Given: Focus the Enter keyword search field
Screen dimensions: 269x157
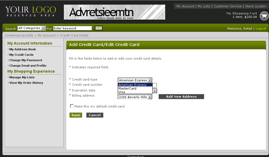Looking at the screenshot, I should tap(72, 28).
